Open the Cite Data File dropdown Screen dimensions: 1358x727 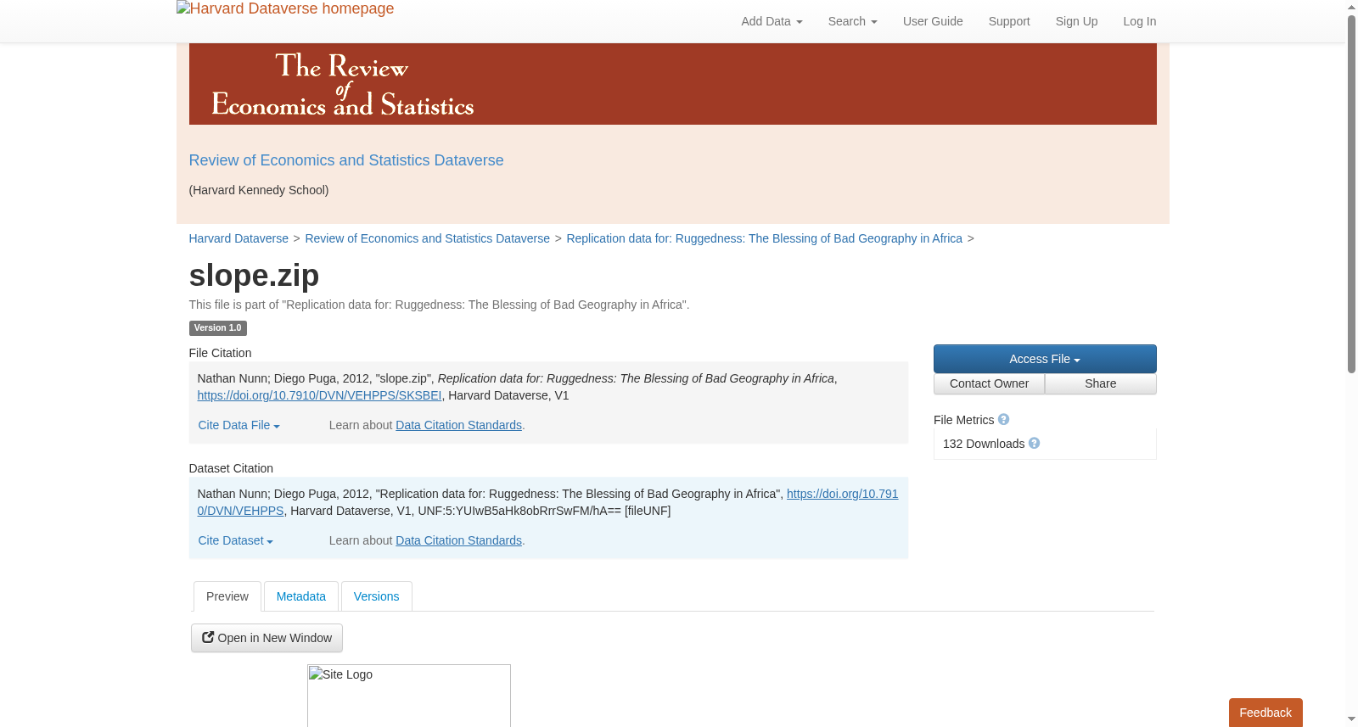pyautogui.click(x=238, y=425)
